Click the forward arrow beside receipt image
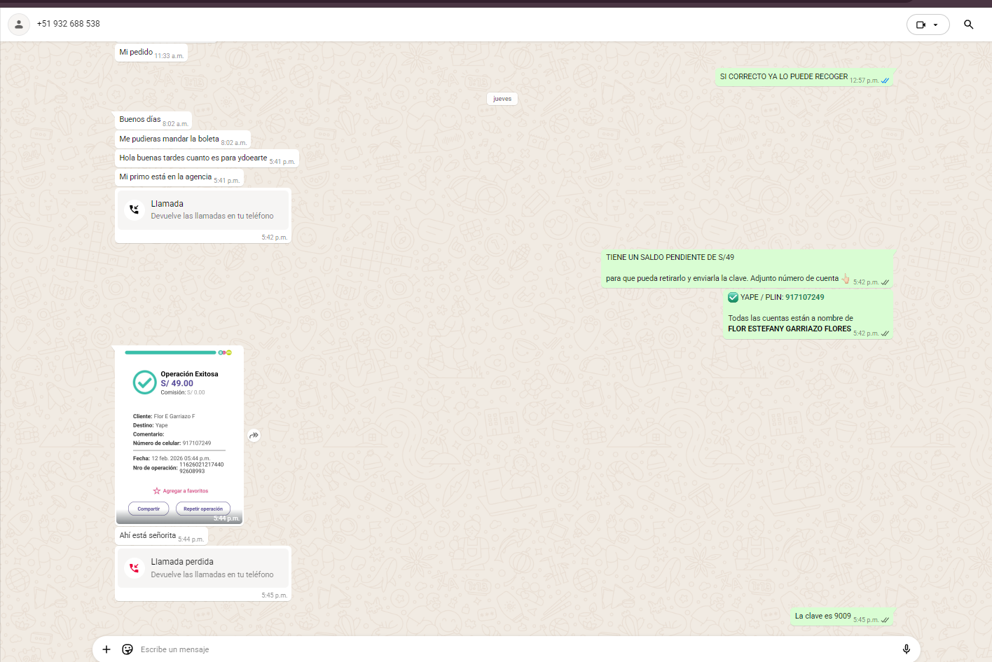992x662 pixels. 254,436
